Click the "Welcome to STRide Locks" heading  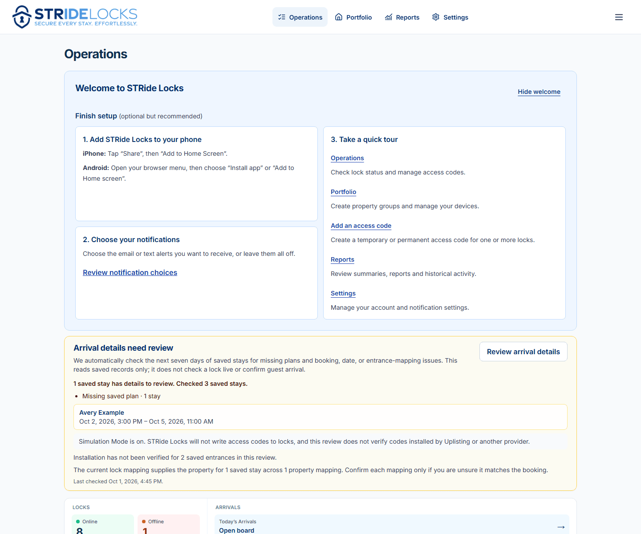click(x=130, y=88)
